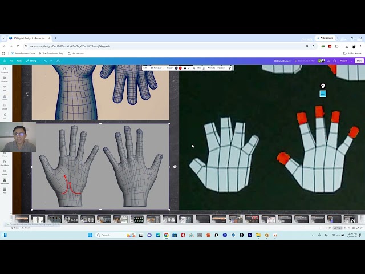
Task: Click the copy style paint roller icon
Action: 229,68
